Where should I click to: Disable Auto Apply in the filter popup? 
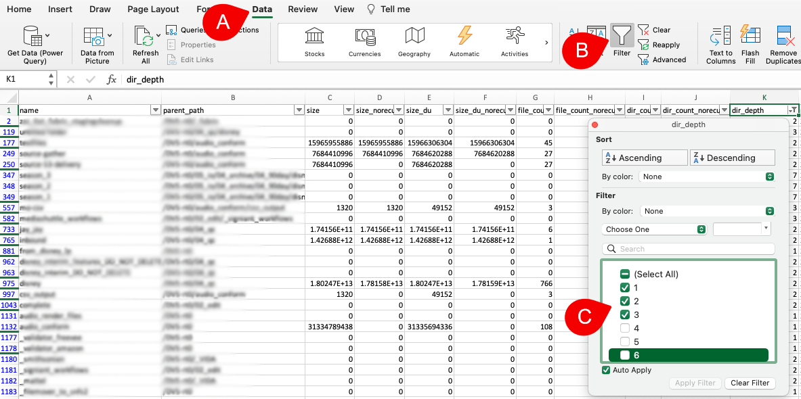point(605,371)
